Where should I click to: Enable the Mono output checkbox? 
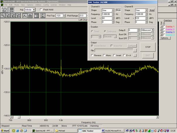tap(104, 55)
